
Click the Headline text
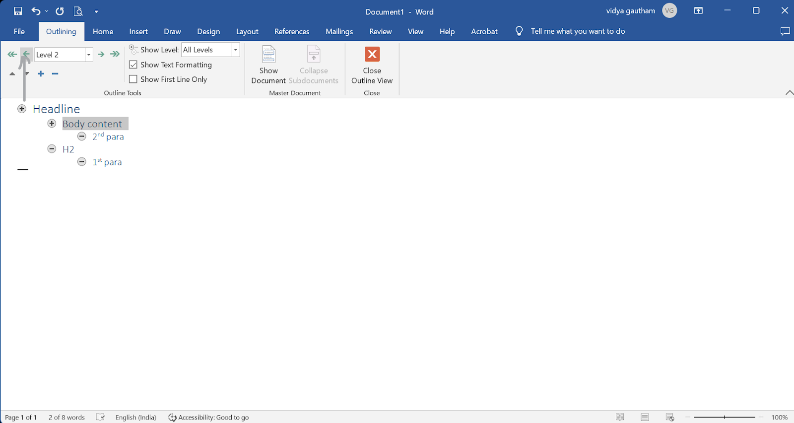click(57, 109)
